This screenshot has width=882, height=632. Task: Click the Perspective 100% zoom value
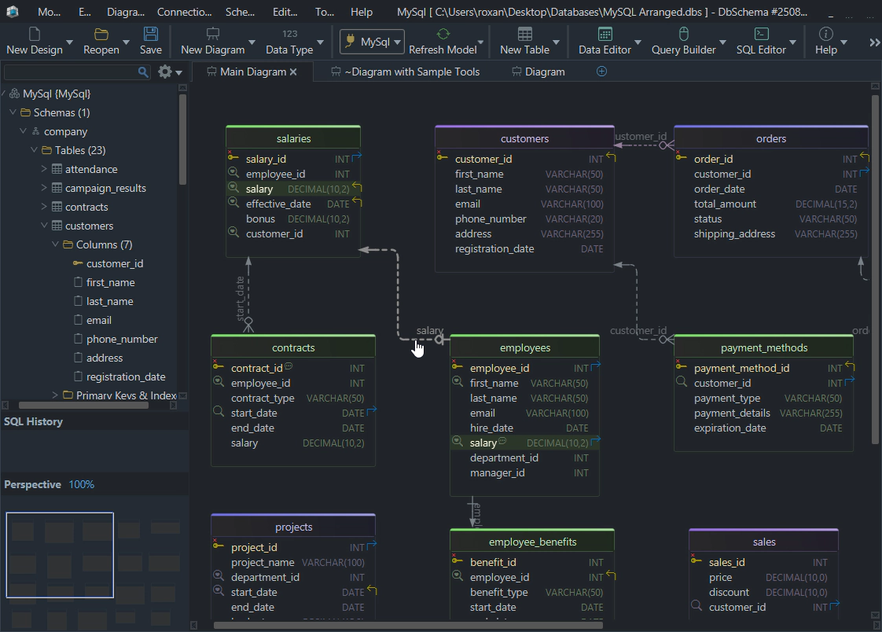(x=82, y=484)
